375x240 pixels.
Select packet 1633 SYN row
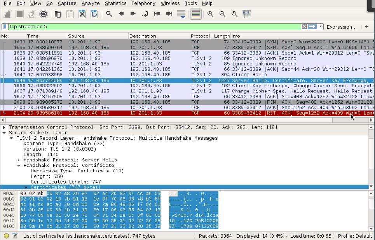[x=187, y=42]
